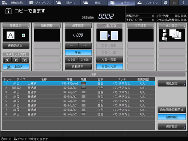Select the 上向き upright orientation button
This screenshot has height=141, width=188.
[16, 67]
